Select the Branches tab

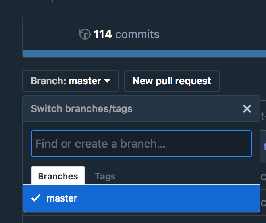[x=58, y=176]
